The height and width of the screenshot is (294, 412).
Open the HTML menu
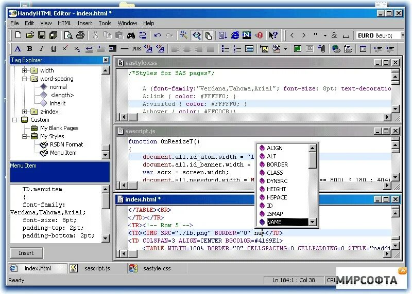point(64,23)
